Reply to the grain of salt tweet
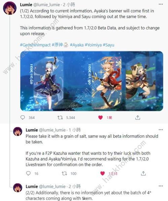168x201 pixels. point(28,173)
